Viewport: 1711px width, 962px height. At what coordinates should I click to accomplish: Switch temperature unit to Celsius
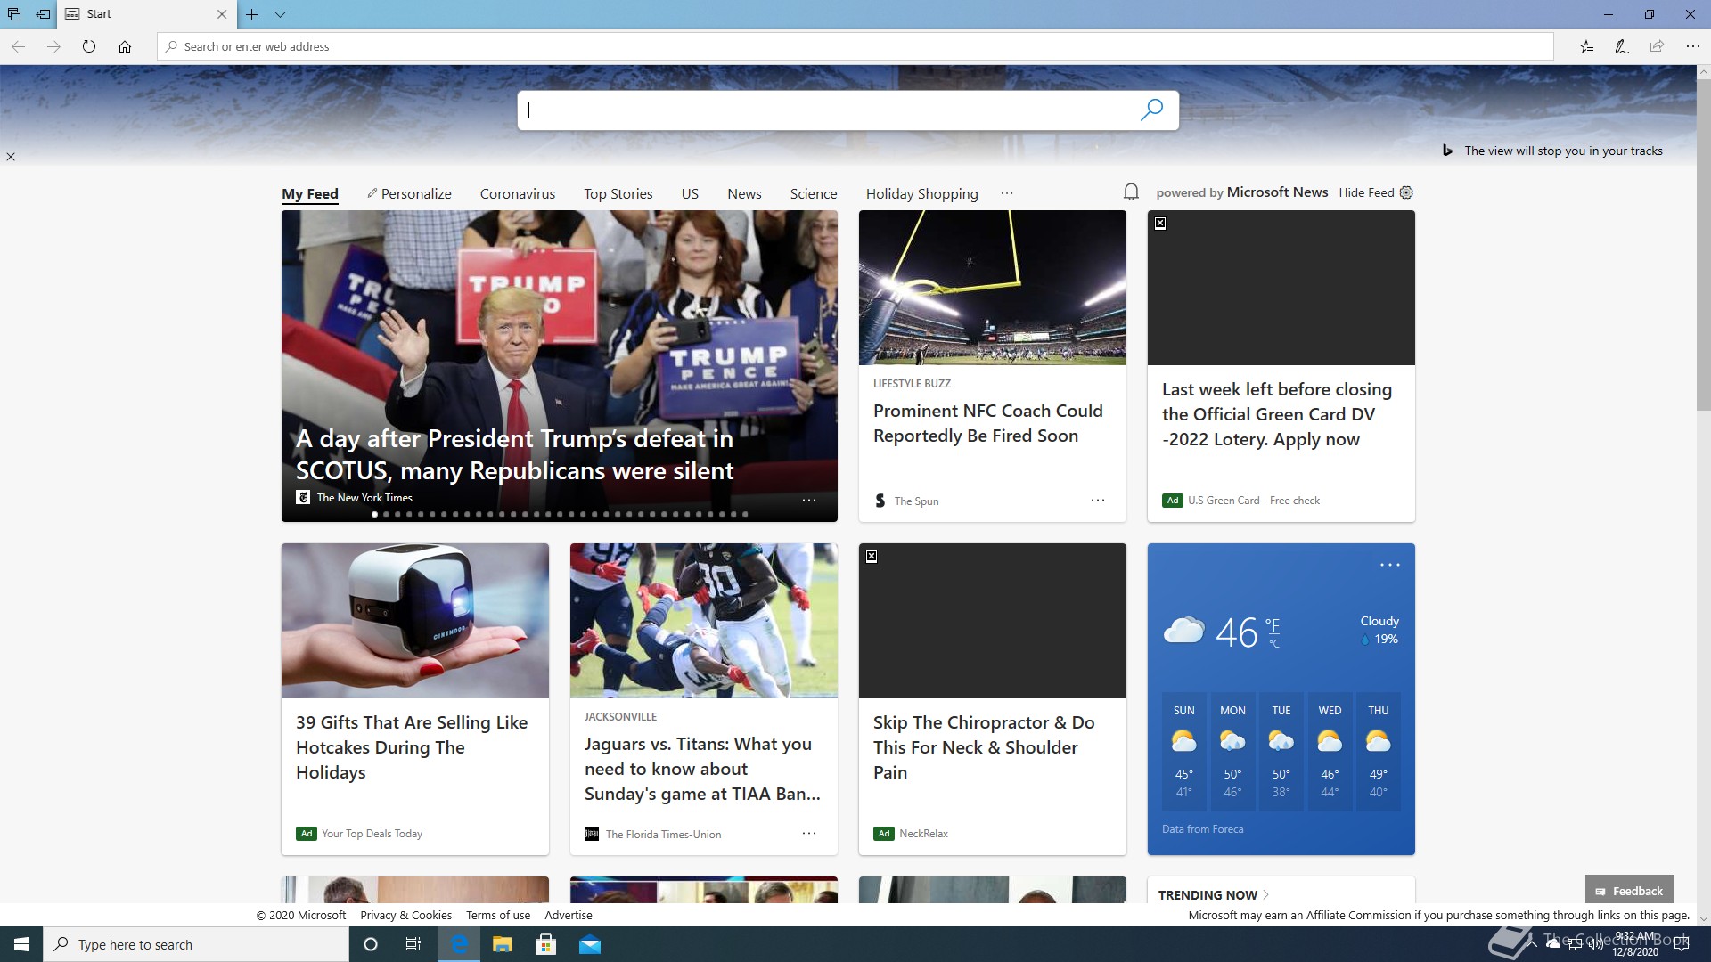coord(1274,643)
